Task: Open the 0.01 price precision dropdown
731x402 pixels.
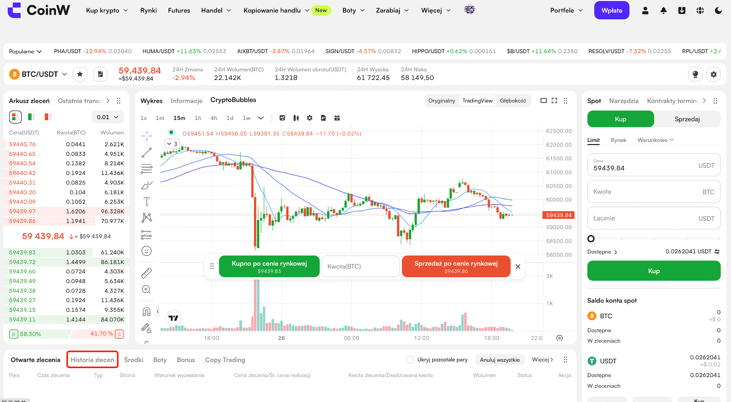Action: coord(107,117)
